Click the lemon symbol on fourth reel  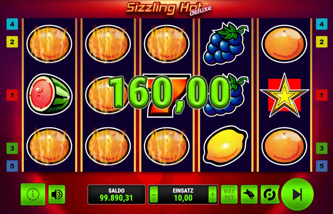coord(225,145)
